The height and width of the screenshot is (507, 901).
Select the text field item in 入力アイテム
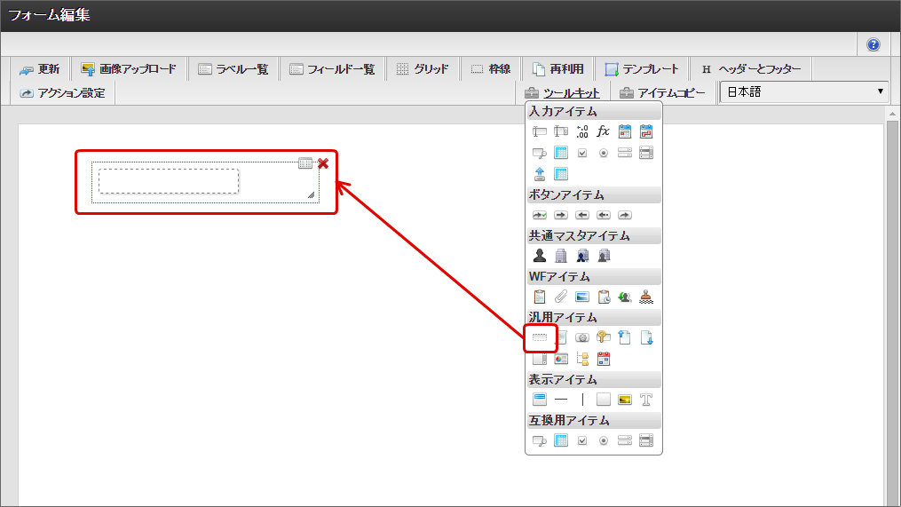[x=539, y=132]
